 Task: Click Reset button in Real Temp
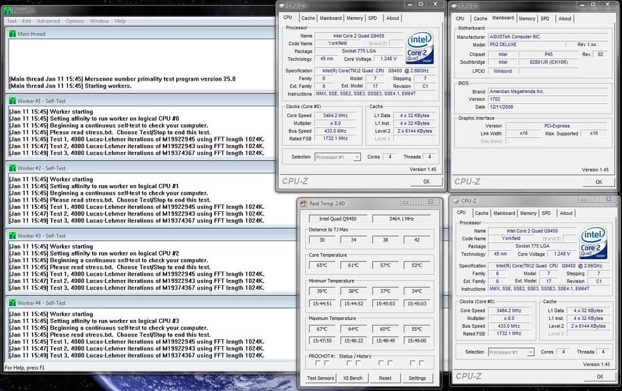point(384,378)
